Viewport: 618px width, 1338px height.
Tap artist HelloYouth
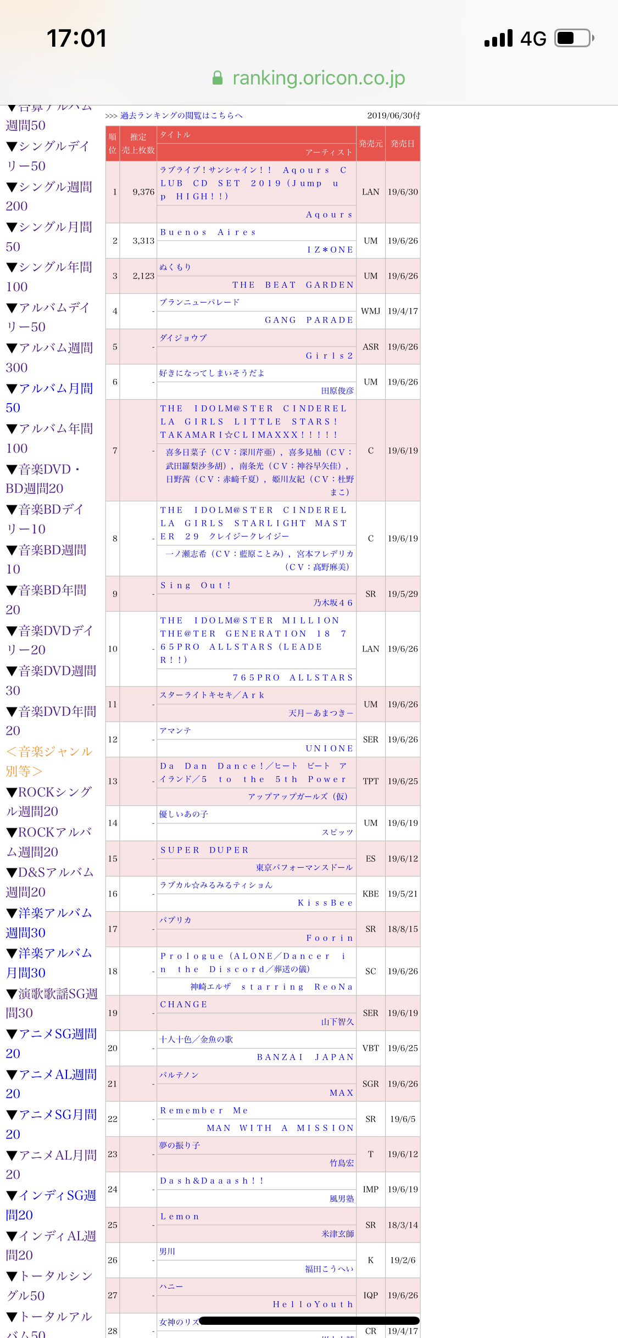313,1304
